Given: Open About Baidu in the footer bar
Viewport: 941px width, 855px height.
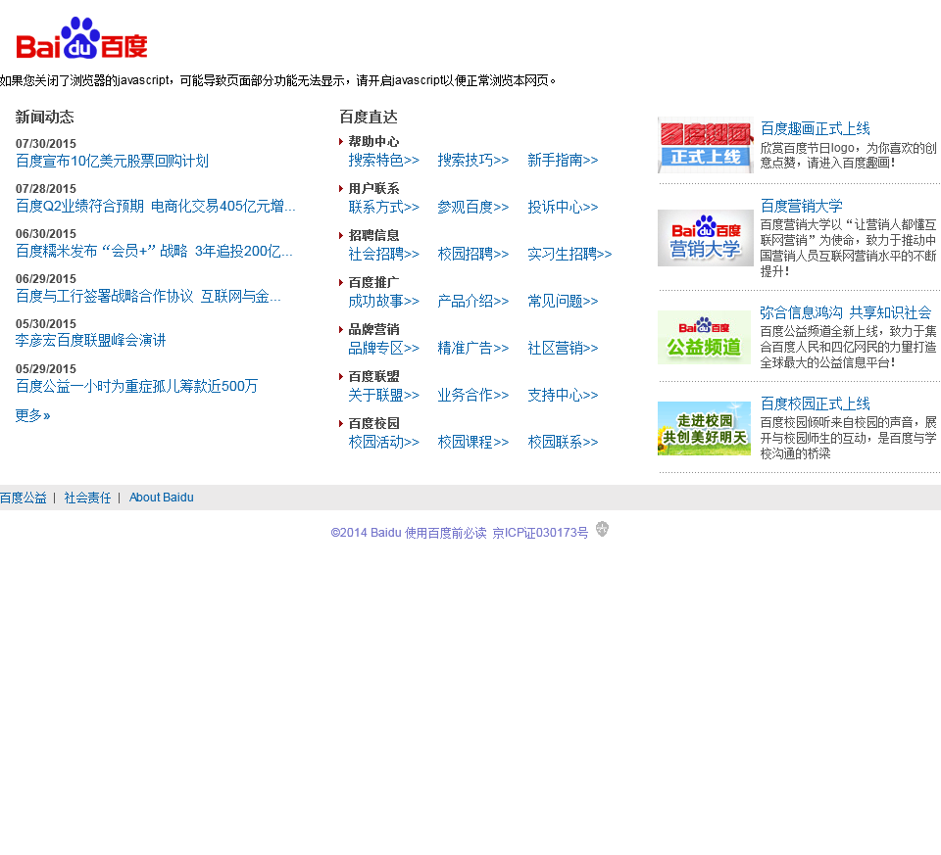Looking at the screenshot, I should [162, 498].
